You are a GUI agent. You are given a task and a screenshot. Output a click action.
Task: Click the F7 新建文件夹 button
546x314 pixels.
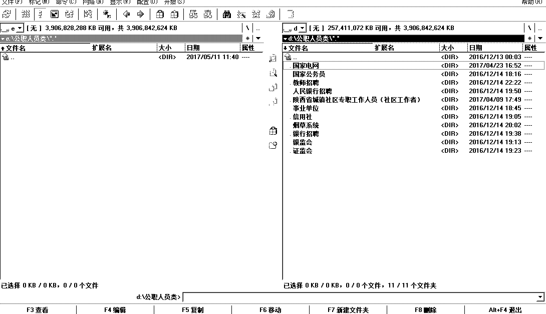(348, 310)
